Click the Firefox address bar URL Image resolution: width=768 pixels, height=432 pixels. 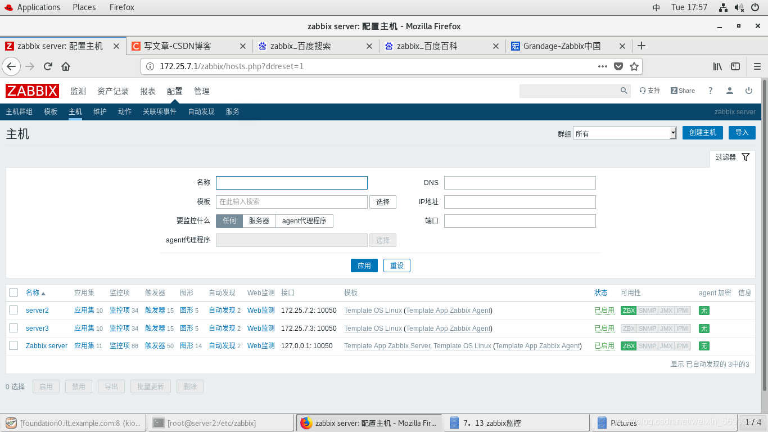click(232, 66)
